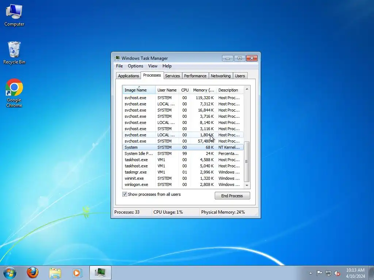Open the Recycle Bin desktop icon

click(x=14, y=53)
